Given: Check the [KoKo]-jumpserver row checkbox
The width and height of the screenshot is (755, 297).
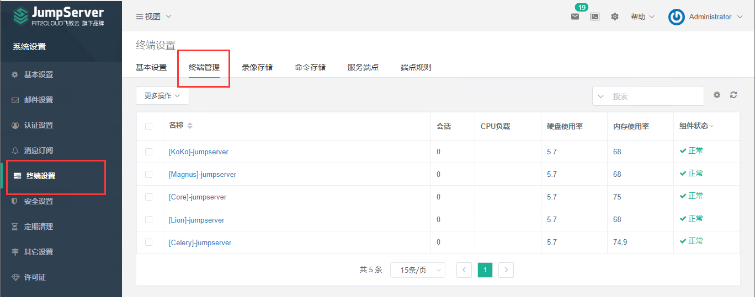Looking at the screenshot, I should tap(148, 152).
